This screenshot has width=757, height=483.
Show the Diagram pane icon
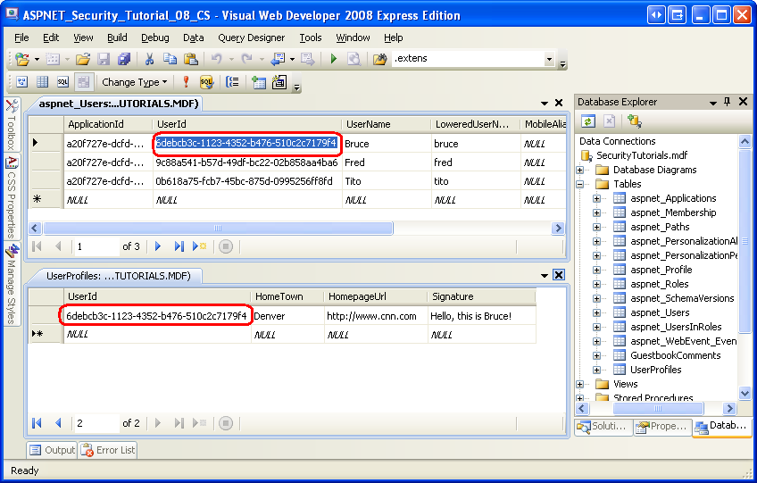[x=22, y=82]
